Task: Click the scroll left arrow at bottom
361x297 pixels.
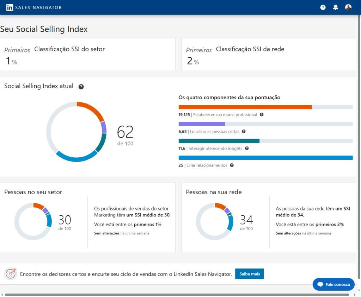Action: (x=2, y=295)
